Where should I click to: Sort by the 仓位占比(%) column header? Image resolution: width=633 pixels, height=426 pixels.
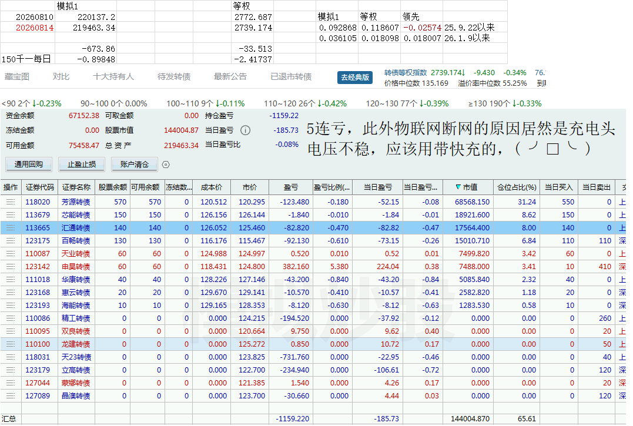point(517,187)
